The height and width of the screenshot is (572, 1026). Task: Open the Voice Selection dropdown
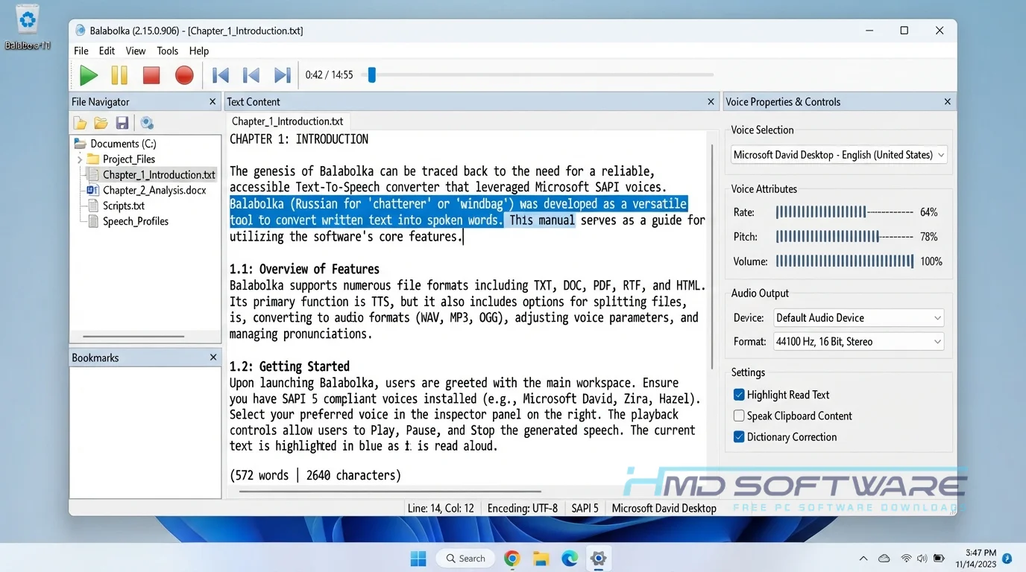pos(839,155)
